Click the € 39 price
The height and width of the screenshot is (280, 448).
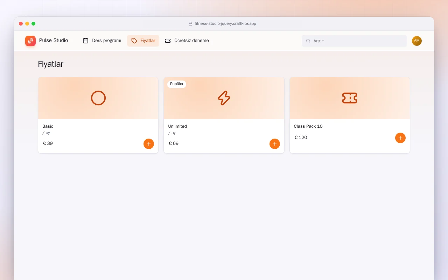tap(48, 143)
